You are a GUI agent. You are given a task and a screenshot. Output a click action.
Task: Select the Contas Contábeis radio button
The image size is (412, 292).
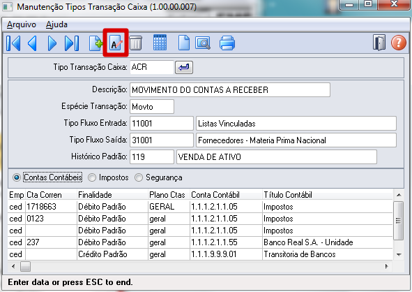(x=16, y=177)
